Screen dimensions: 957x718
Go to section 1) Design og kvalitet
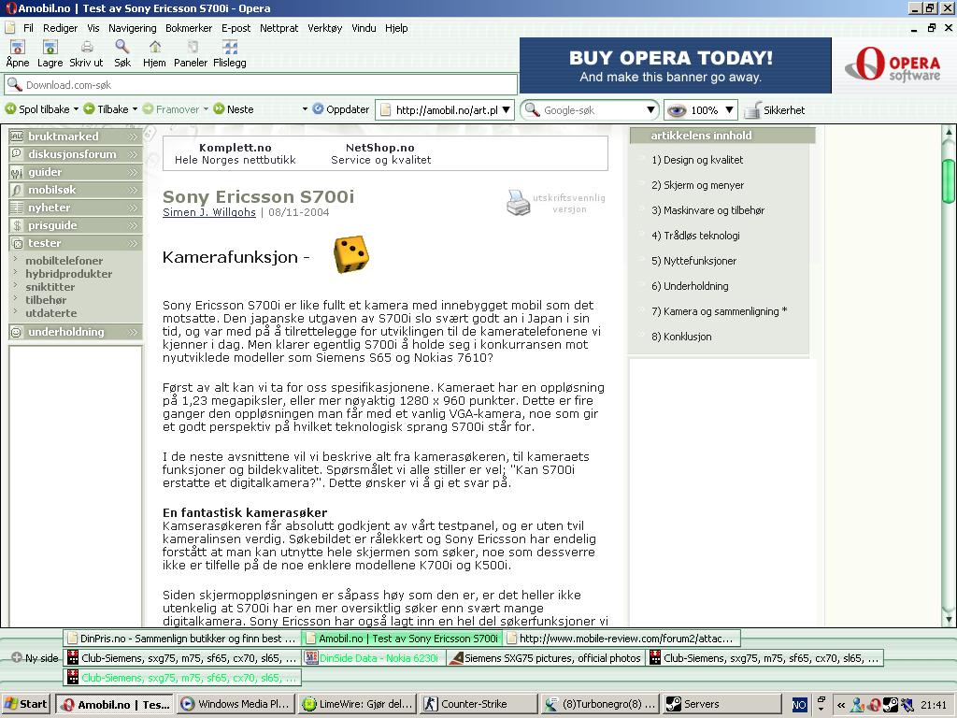point(697,160)
